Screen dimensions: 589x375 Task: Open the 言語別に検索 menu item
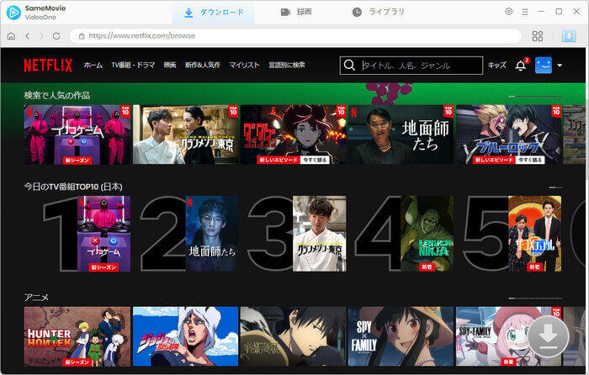(x=287, y=66)
